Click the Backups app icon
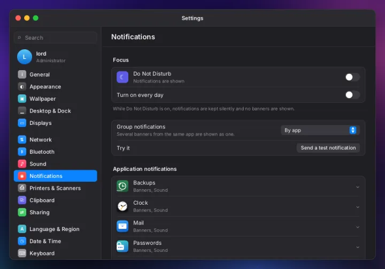385x269 pixels. (x=122, y=186)
